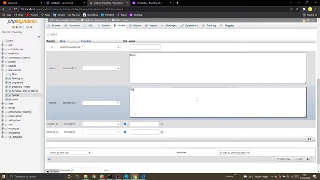
Task: Collapse the laravelexcel database node
Action: [3, 70]
